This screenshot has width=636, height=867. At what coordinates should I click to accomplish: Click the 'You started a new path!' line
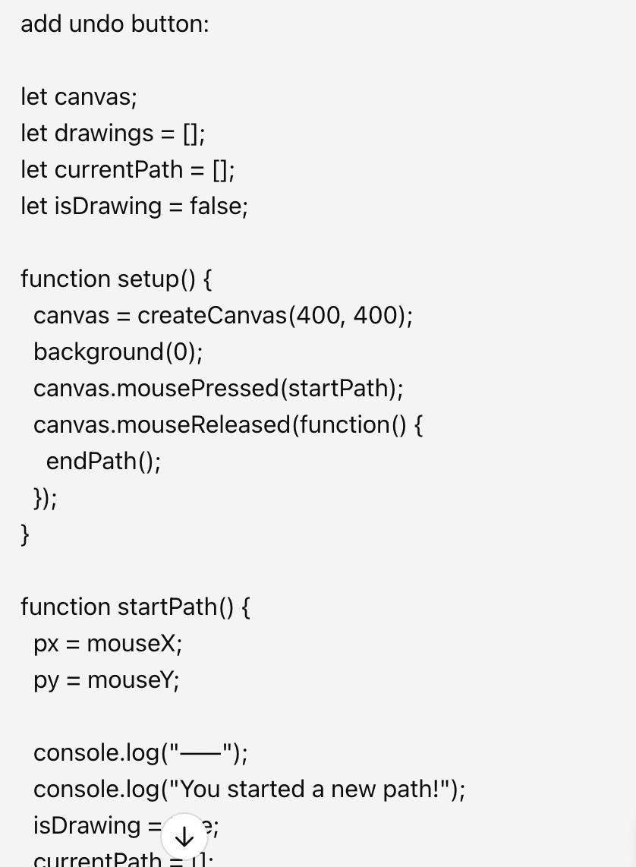249,790
